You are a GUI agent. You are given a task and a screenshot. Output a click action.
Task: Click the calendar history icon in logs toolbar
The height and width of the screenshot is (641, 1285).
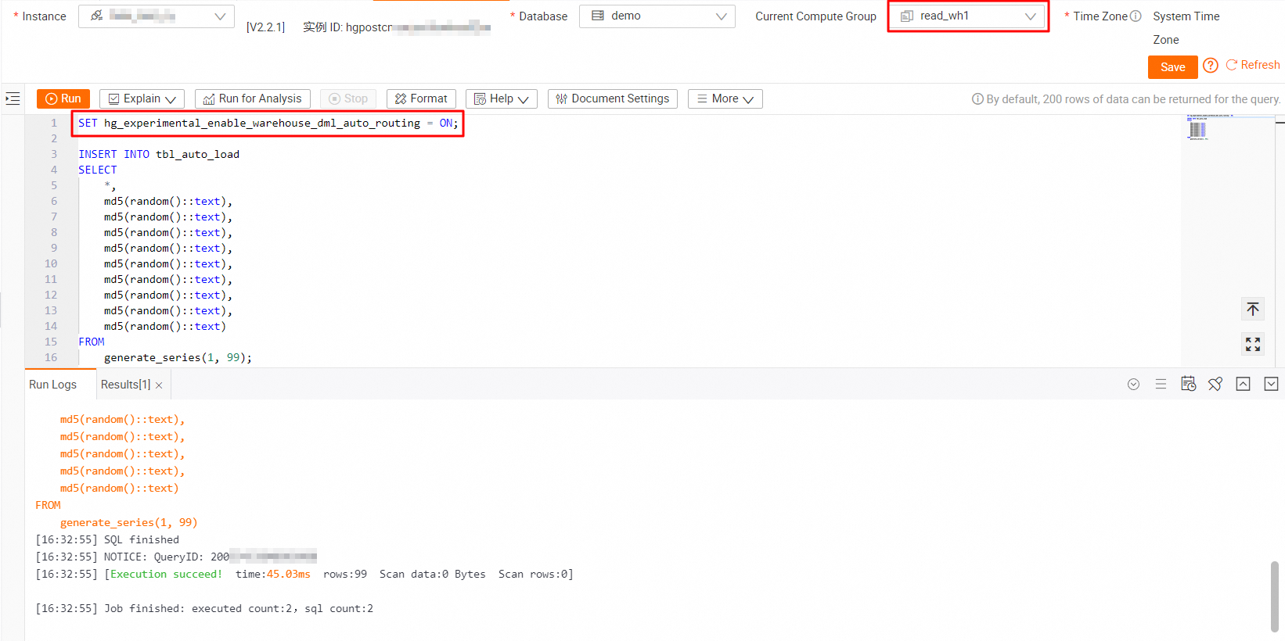[1188, 383]
